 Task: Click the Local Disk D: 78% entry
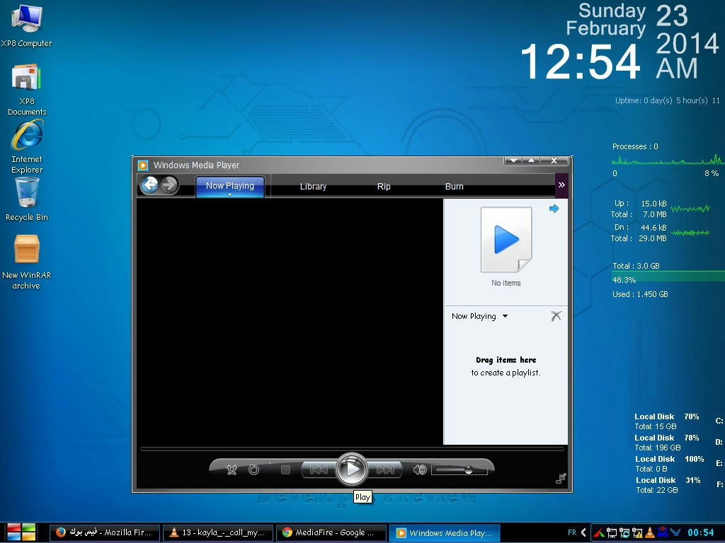tap(678, 443)
